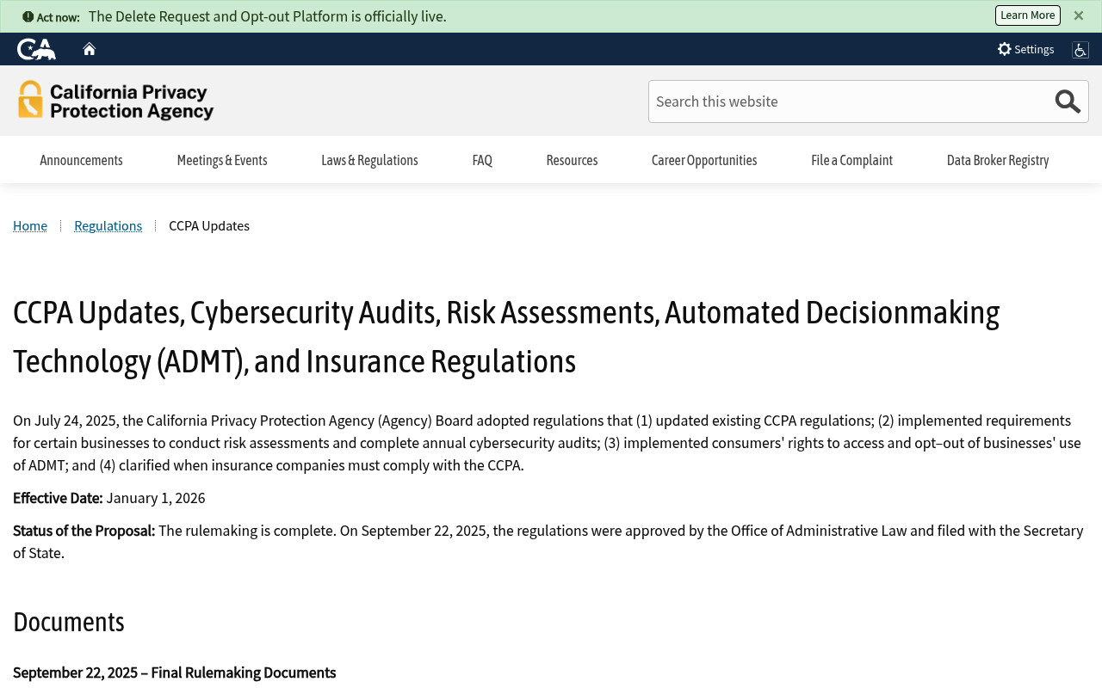This screenshot has height=688, width=1102.
Task: Open the Meetings & Events menu
Action: pos(222,160)
